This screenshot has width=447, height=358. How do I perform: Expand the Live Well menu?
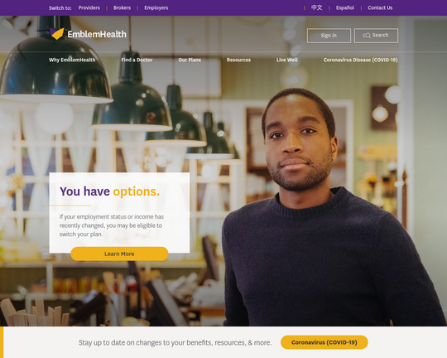point(287,60)
